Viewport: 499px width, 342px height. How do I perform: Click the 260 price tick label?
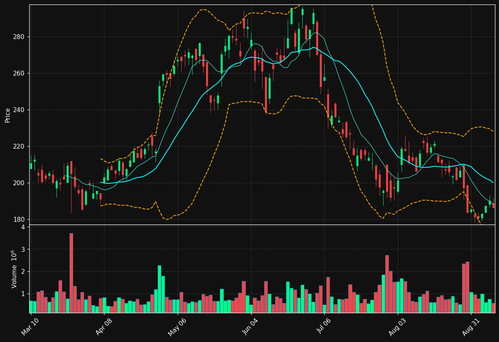pos(19,73)
